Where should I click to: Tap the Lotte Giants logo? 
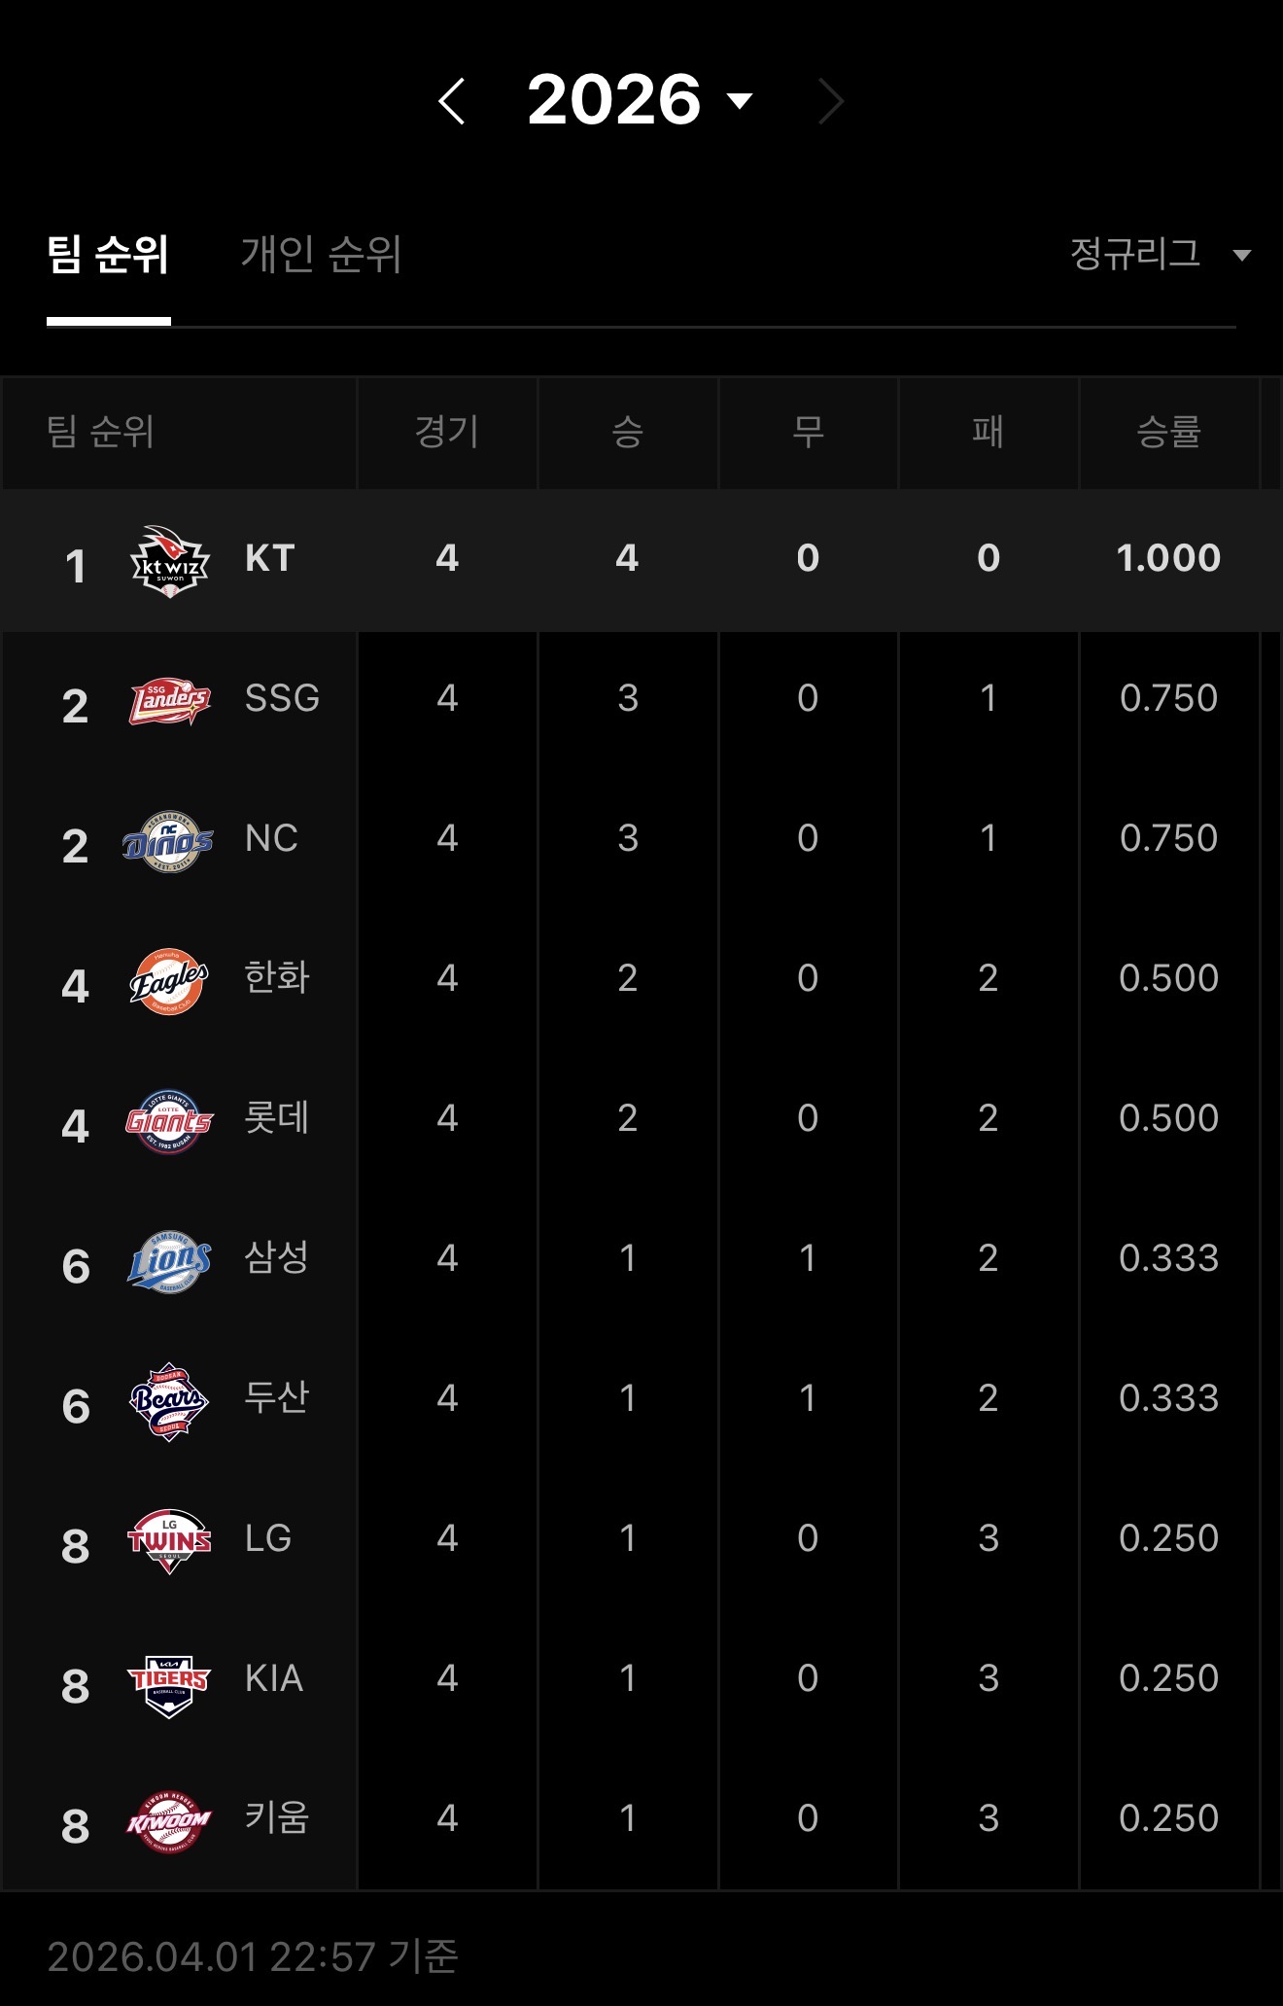[x=169, y=1121]
